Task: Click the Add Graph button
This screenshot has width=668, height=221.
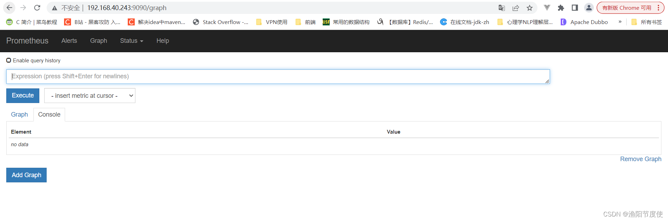Action: pyautogui.click(x=26, y=175)
